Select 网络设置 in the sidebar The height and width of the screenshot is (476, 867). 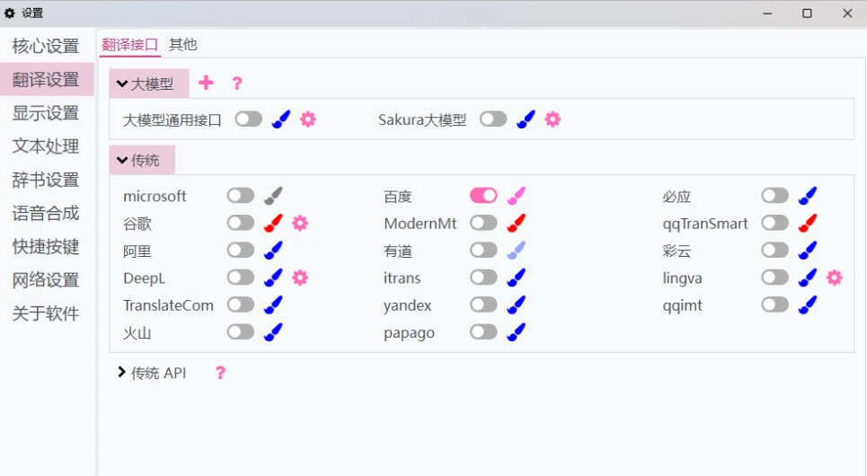pyautogui.click(x=46, y=280)
